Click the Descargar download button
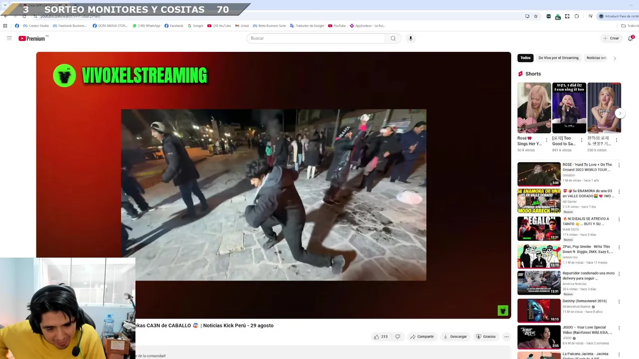Image resolution: width=639 pixels, height=359 pixels. [455, 337]
